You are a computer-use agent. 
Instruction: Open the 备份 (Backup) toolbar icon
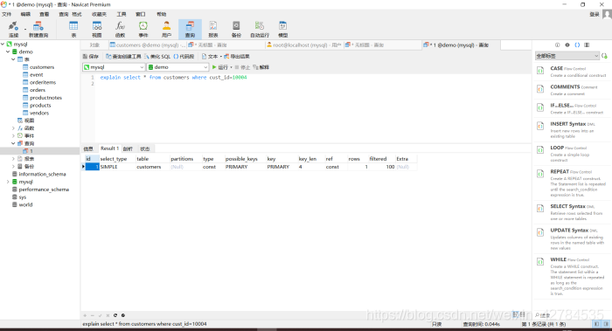[x=236, y=29]
